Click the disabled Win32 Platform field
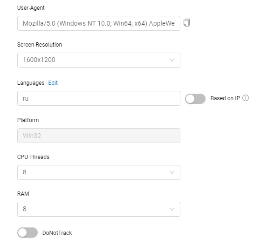 [99, 136]
